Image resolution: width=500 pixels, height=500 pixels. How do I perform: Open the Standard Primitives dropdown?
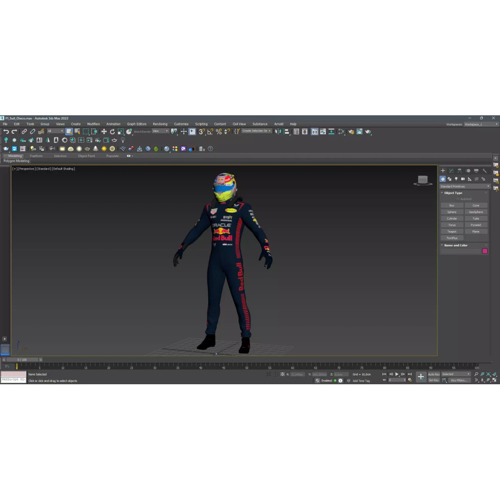coord(463,186)
